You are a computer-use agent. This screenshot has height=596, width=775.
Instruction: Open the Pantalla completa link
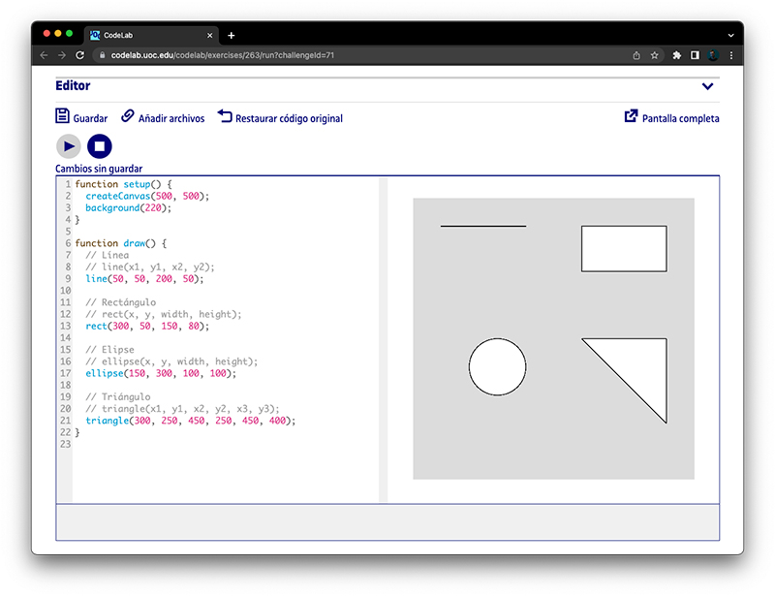pos(680,118)
